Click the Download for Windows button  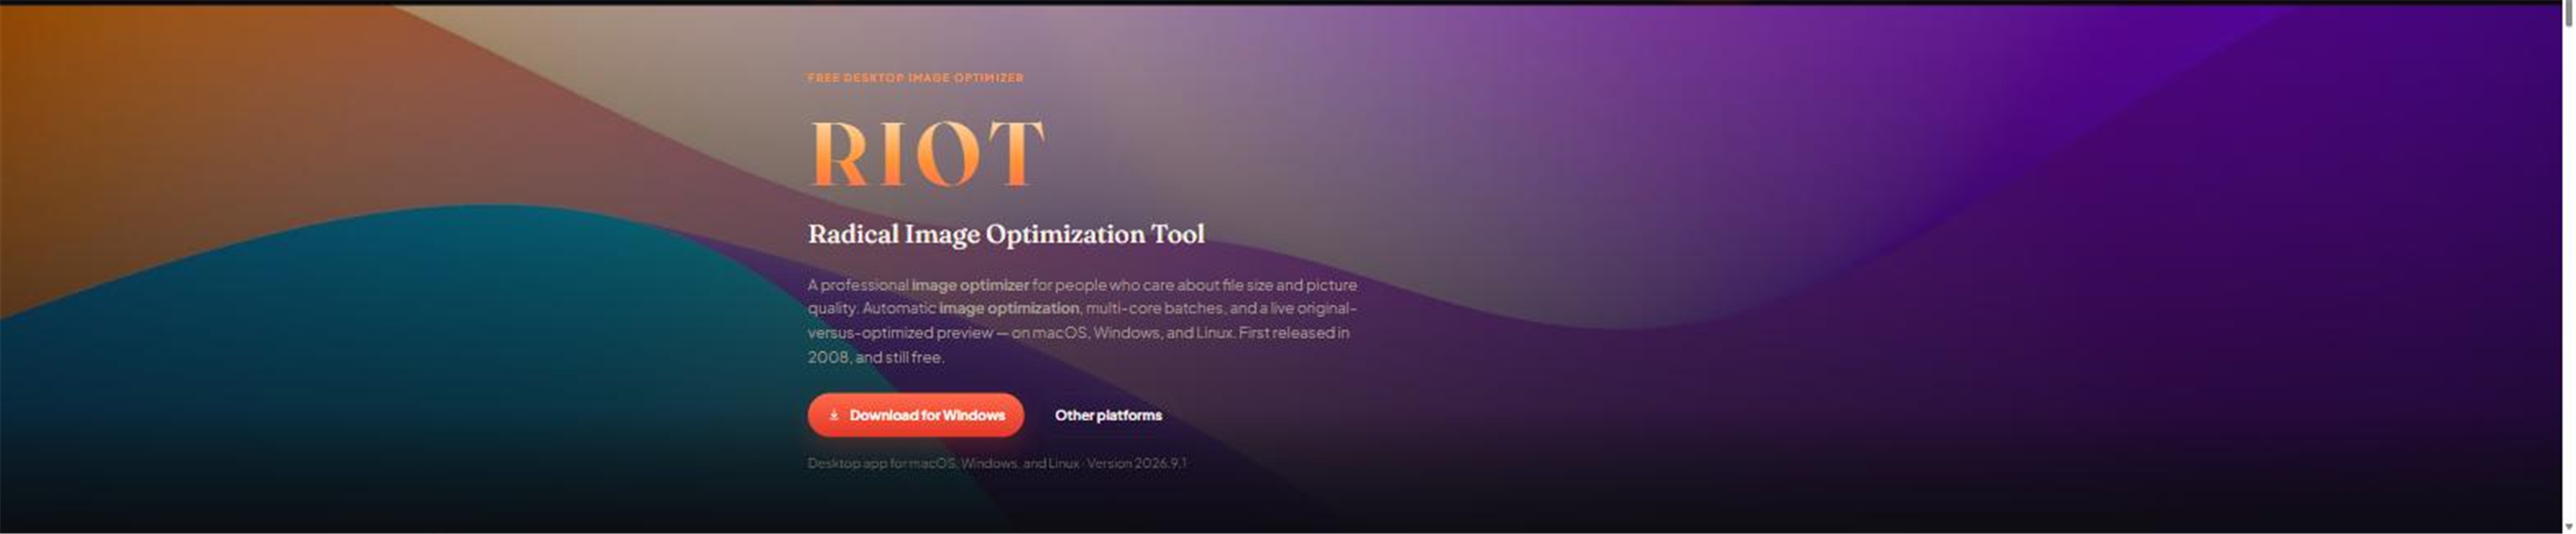click(x=915, y=415)
